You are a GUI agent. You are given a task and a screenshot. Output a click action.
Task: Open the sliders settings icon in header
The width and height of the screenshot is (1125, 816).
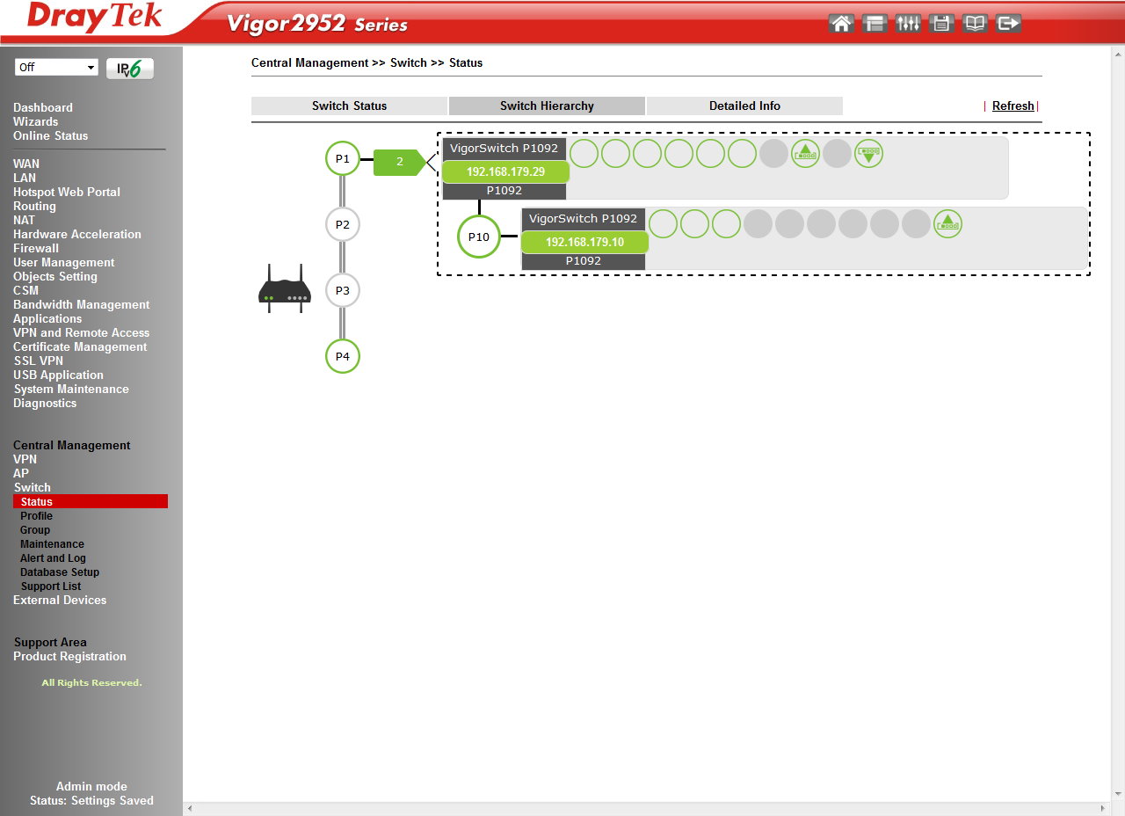click(x=908, y=24)
